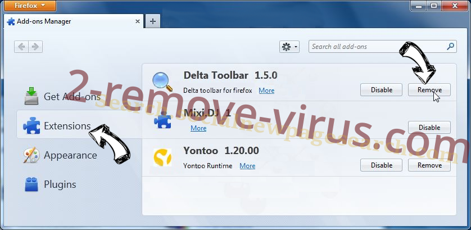Open More link for Yontoo
The width and height of the screenshot is (471, 230).
point(247,166)
